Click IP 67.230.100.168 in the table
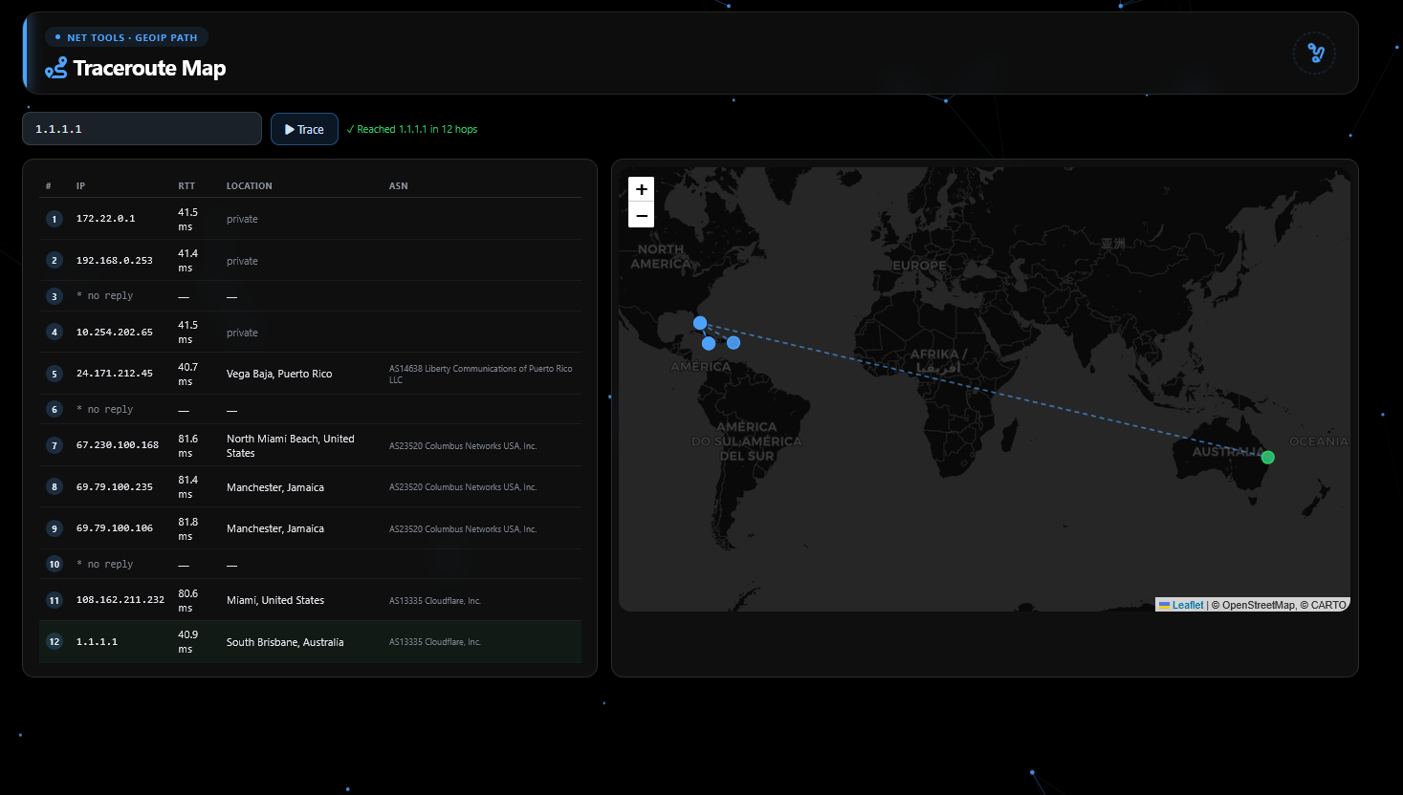This screenshot has width=1403, height=795. (x=118, y=445)
